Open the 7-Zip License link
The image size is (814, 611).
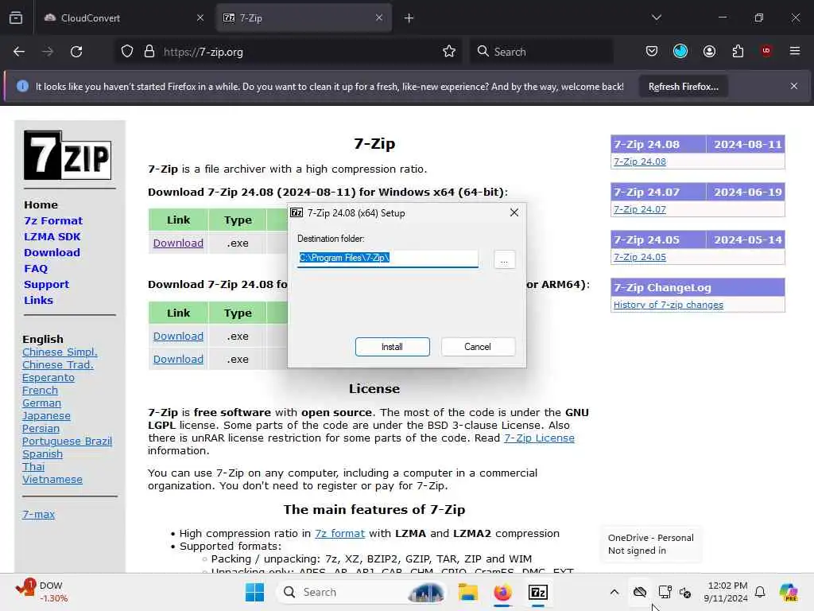pyautogui.click(x=539, y=438)
